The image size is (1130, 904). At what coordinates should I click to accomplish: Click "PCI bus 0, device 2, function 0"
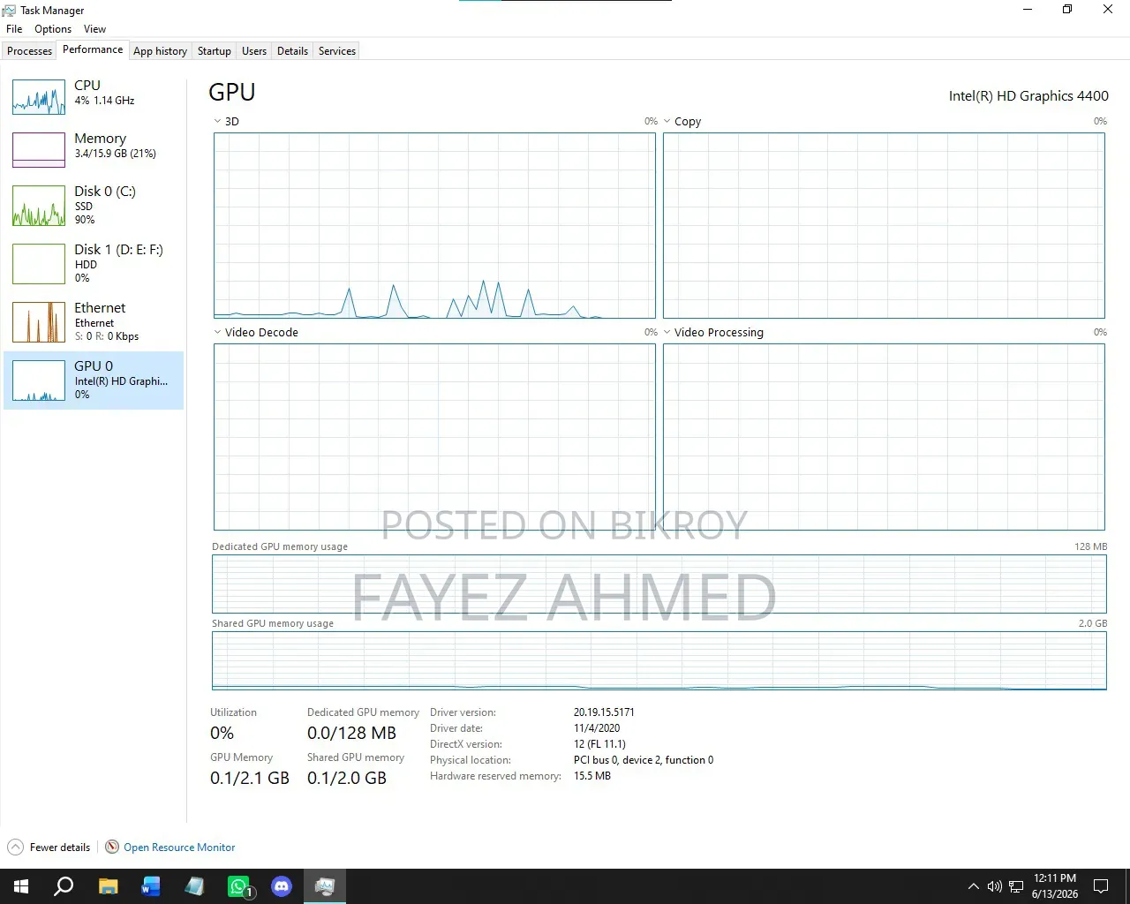click(x=644, y=760)
